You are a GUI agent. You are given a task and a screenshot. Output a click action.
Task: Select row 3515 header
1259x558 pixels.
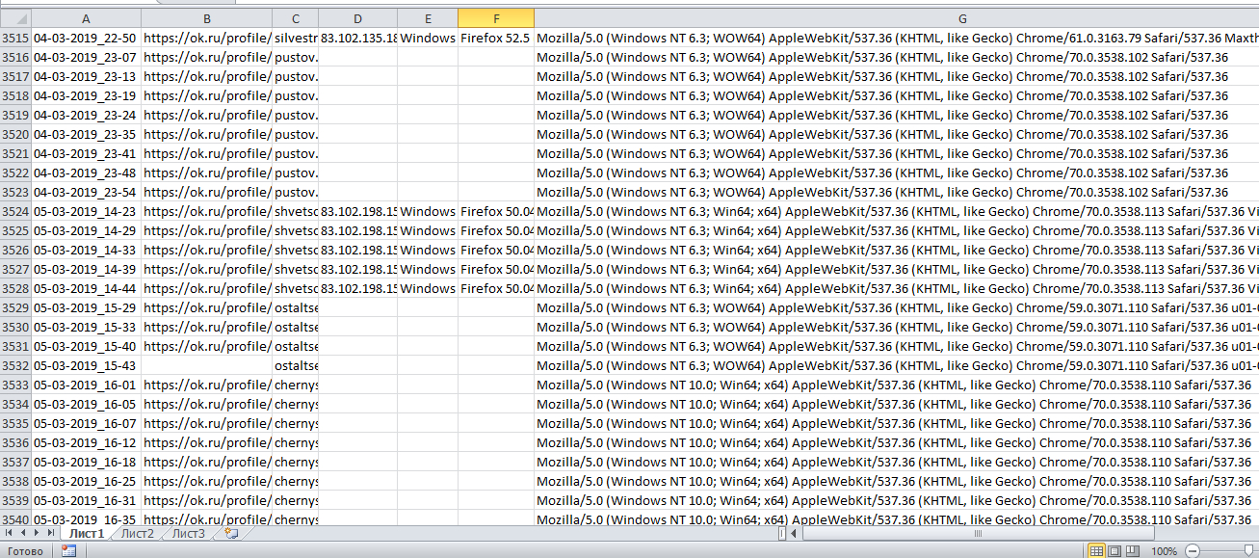click(x=15, y=38)
